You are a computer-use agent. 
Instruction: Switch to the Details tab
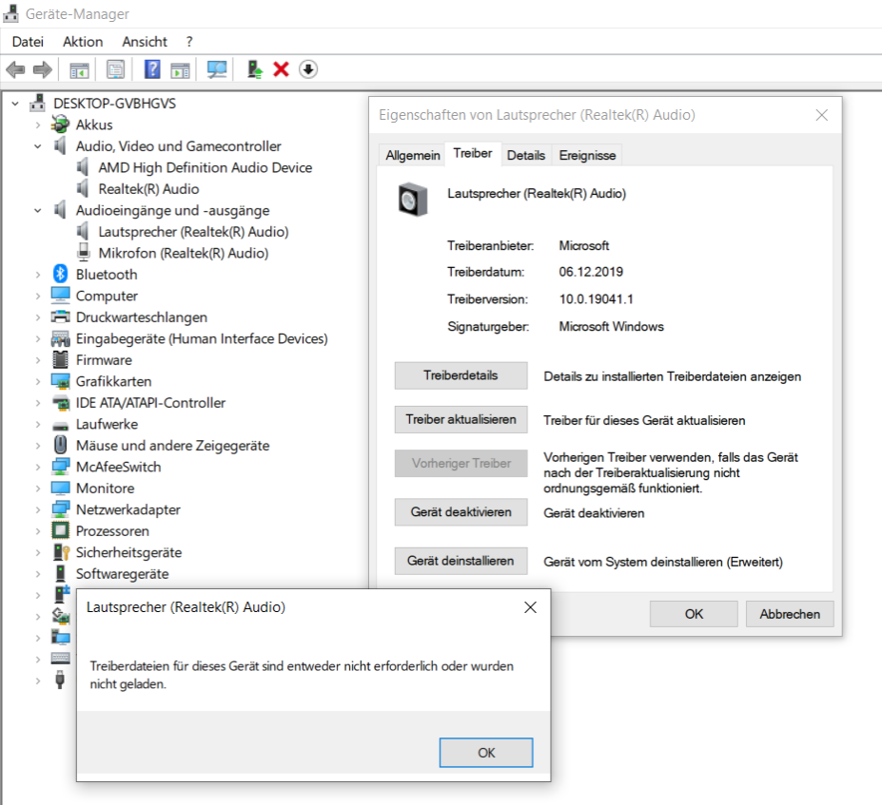coord(526,155)
